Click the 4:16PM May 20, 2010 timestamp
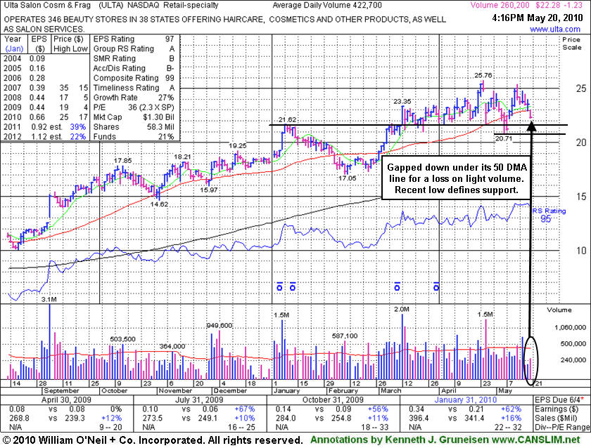The width and height of the screenshot is (591, 448). [x=537, y=18]
